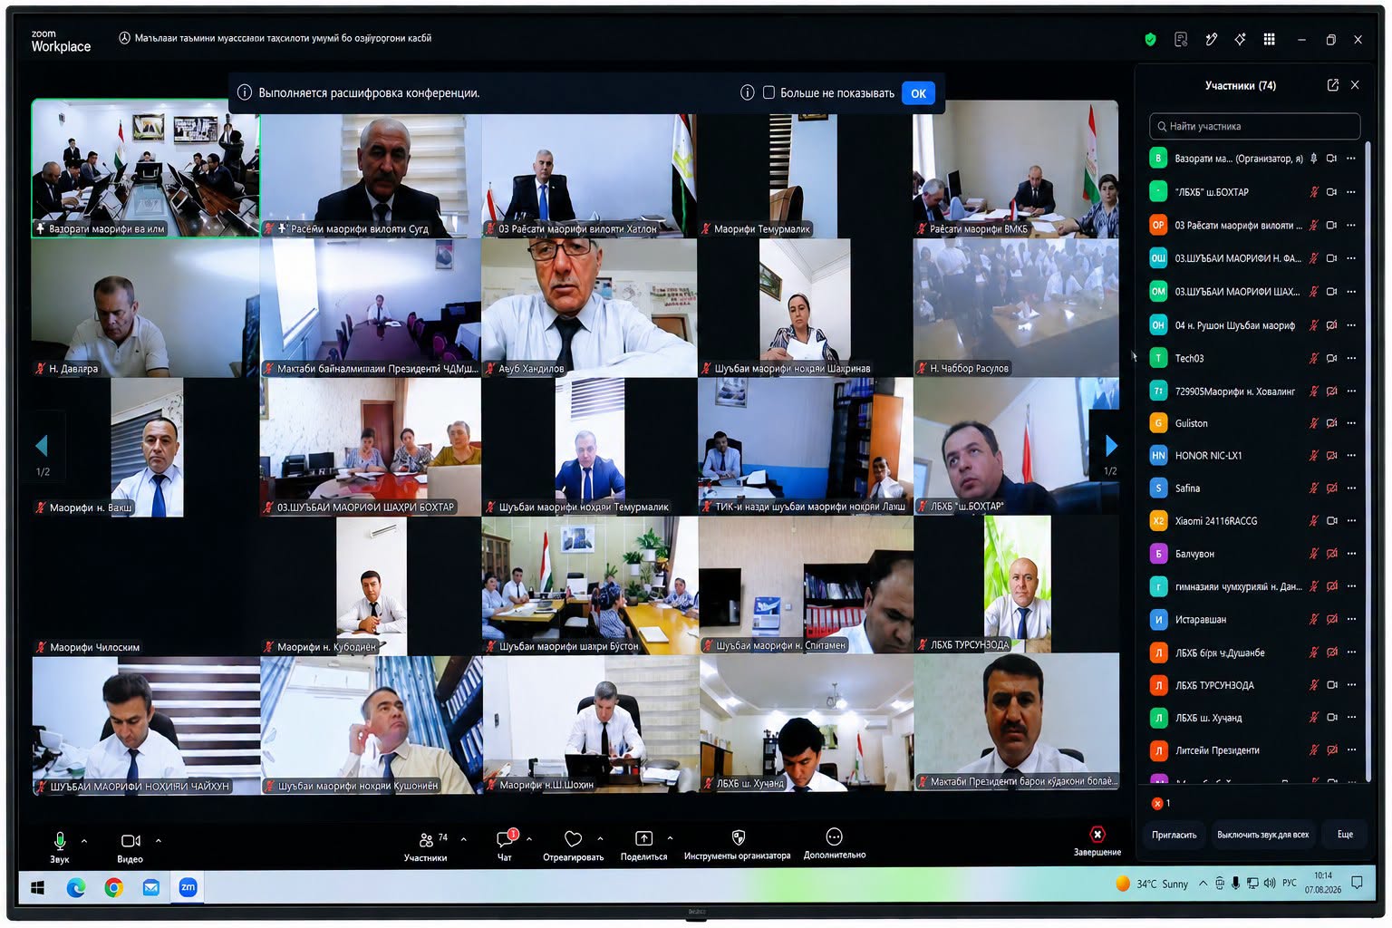Toggle video for Истаравшан participant
The image size is (1392, 928).
1331,620
